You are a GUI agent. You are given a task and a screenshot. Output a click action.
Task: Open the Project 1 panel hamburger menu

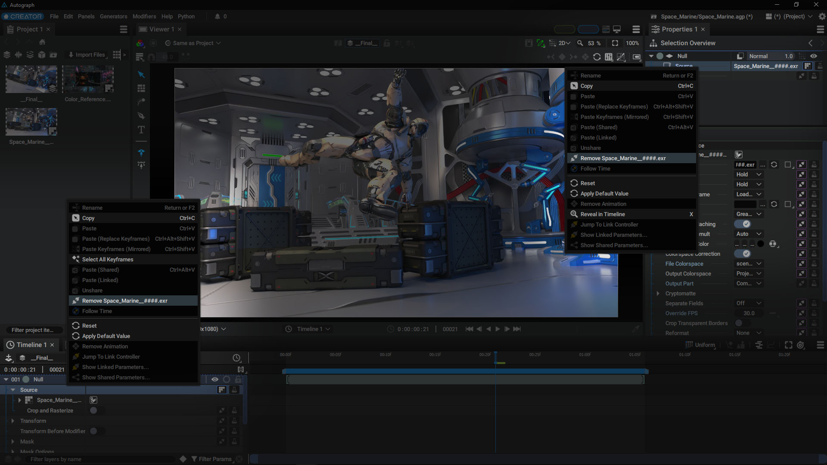(x=124, y=29)
